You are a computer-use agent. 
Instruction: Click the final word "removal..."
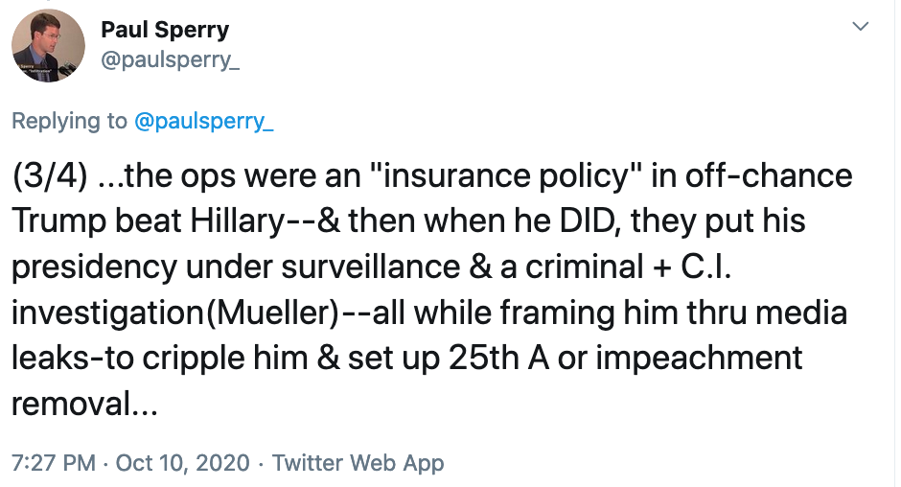(x=84, y=404)
